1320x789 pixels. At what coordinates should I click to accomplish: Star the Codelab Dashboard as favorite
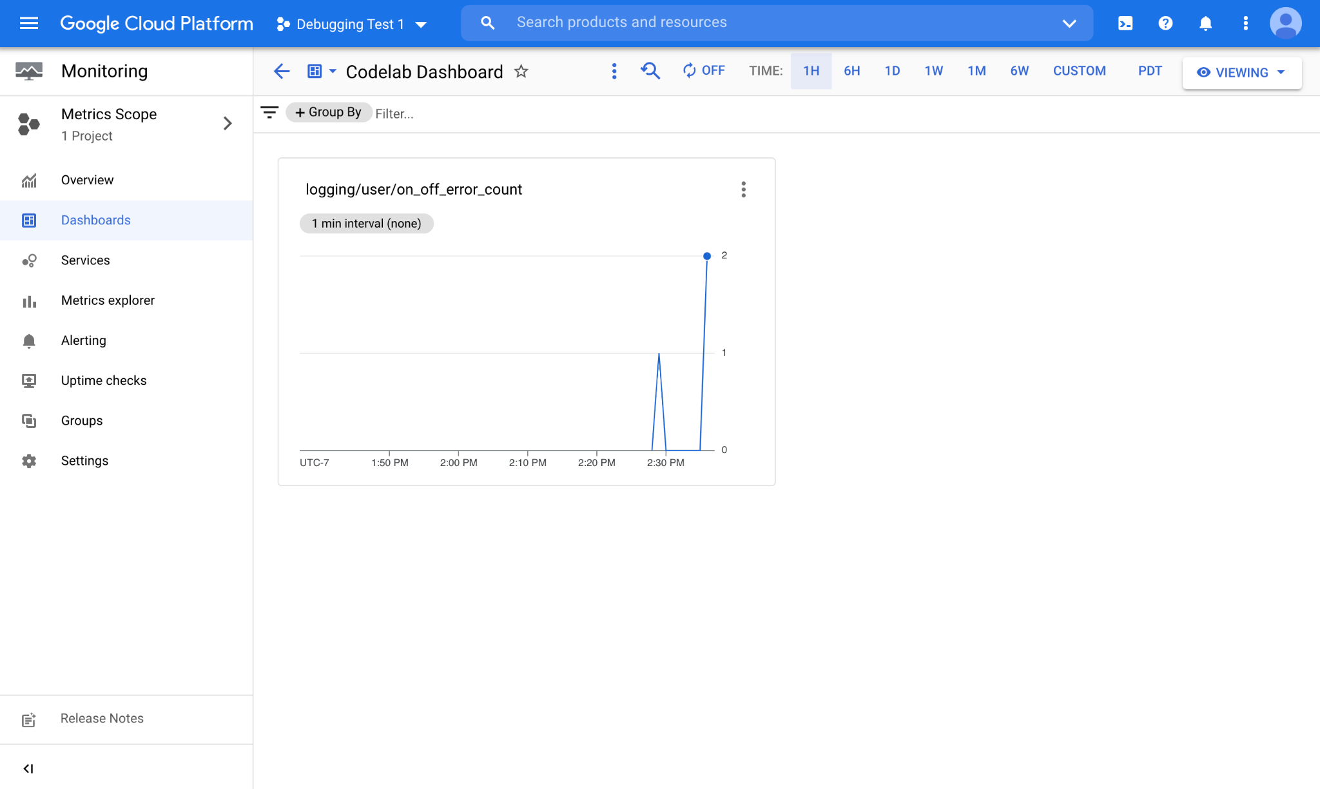tap(521, 72)
